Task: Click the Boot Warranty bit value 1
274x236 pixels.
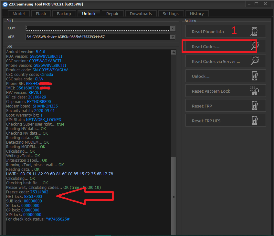Action: [41, 115]
